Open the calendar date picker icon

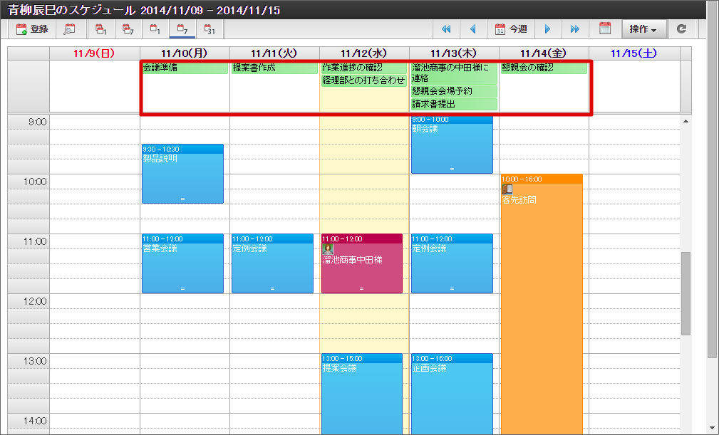[605, 29]
